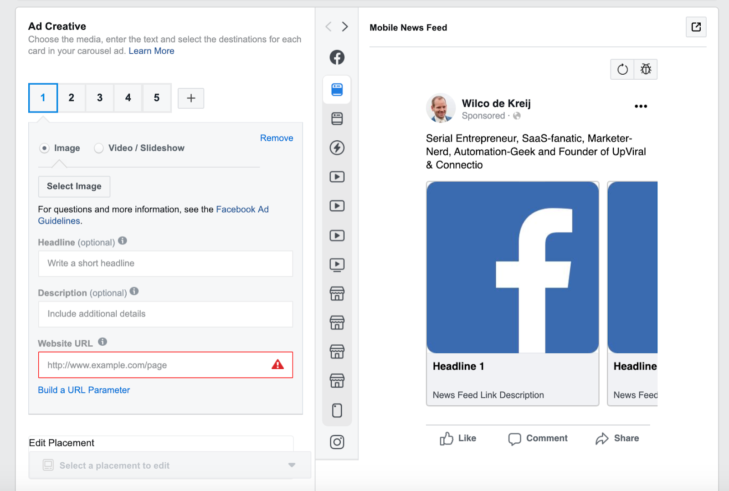Click the "Serial Entrepreneur, SaaS-fanatic" ad text
The height and width of the screenshot is (491, 729).
point(536,152)
